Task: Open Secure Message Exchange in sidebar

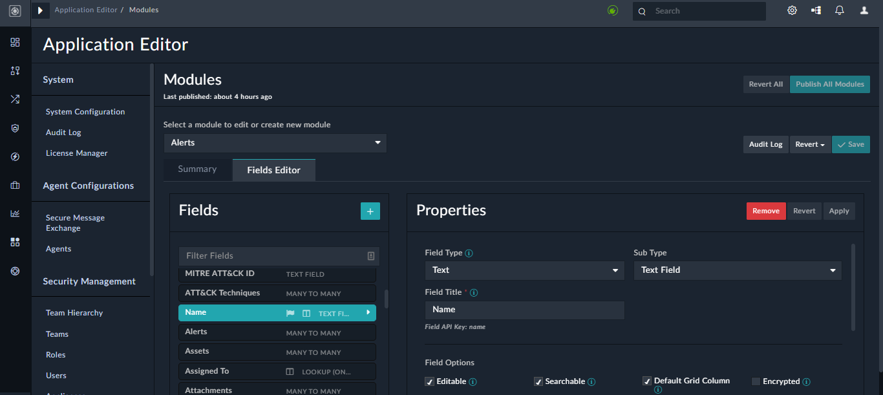Action: (x=75, y=223)
